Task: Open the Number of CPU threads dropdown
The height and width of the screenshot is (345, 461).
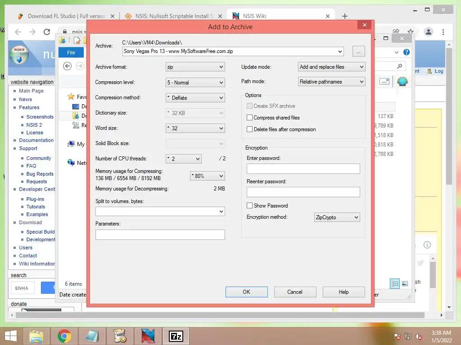Action: coord(184,159)
